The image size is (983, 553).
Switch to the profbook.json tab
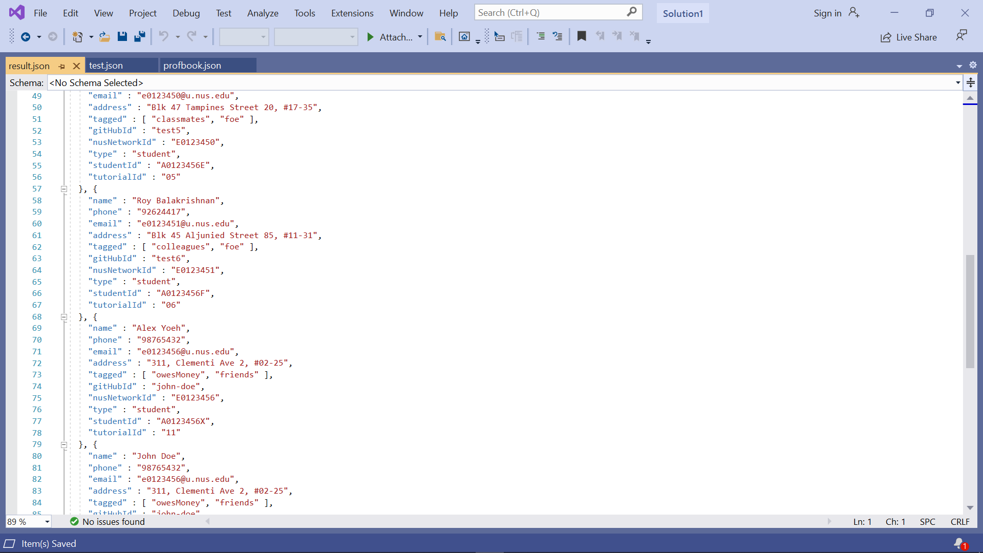[x=193, y=66]
